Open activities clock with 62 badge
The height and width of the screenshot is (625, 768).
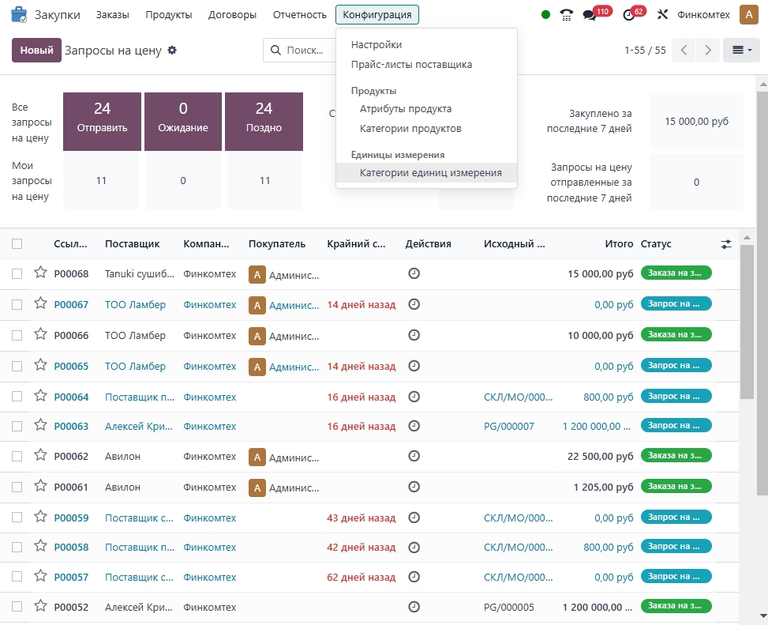coord(628,15)
